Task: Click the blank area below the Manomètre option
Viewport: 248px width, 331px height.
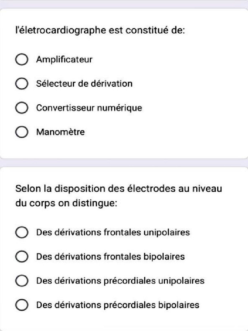Action: 124,148
